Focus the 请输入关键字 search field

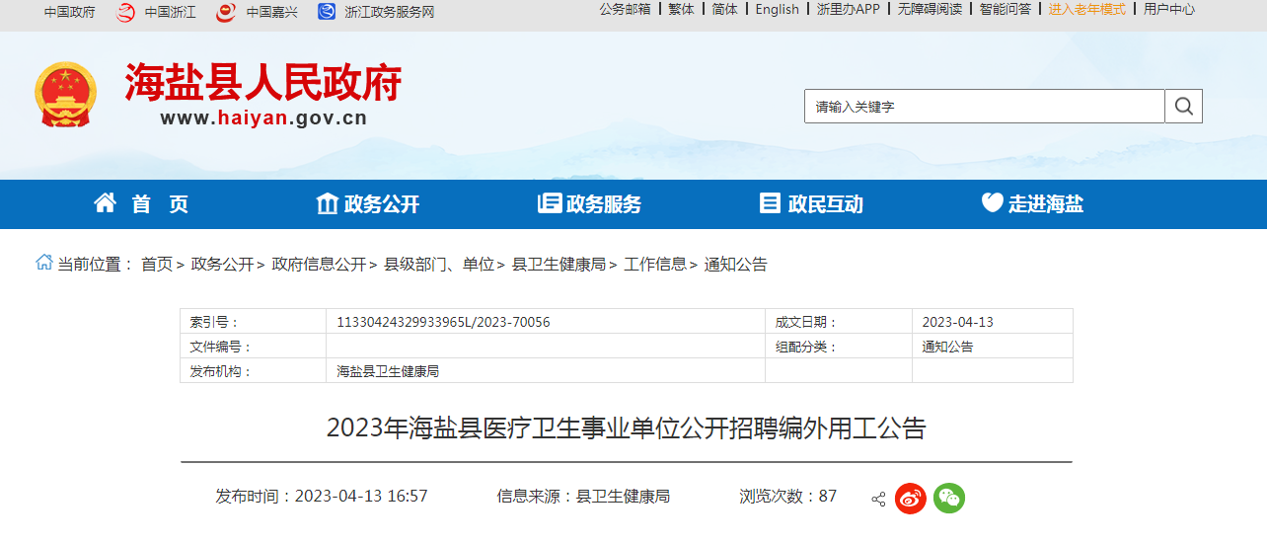click(985, 107)
